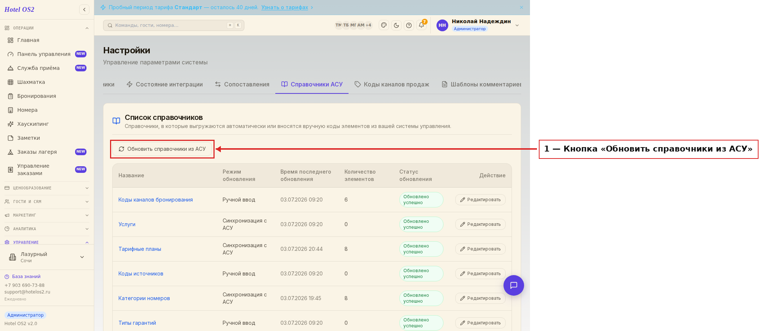
Task: Expand the Ценообразование sidebar section
Action: coord(47,188)
